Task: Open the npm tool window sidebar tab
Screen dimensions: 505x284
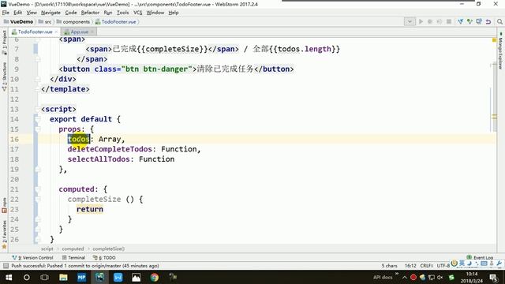Action: point(4,205)
